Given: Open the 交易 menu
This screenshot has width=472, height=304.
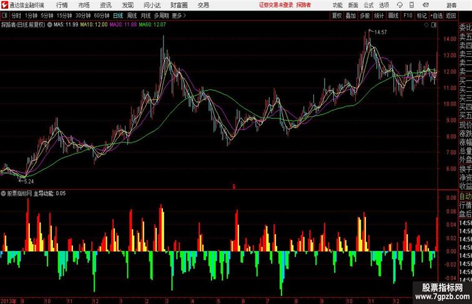Looking at the screenshot, I should point(203,5).
